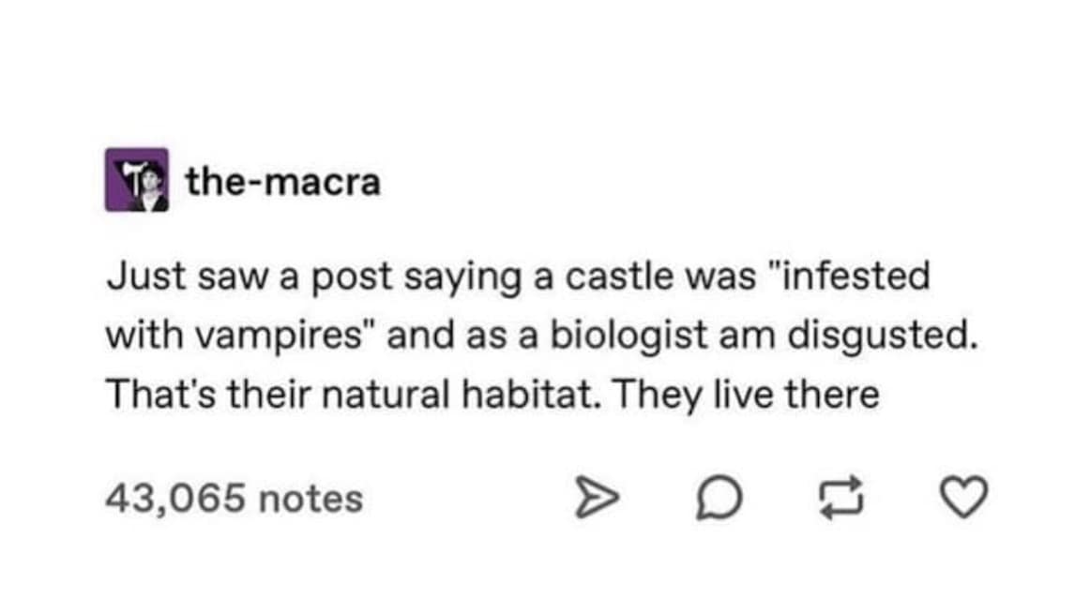
Task: Click the first line starting "Just saw"
Action: (517, 278)
